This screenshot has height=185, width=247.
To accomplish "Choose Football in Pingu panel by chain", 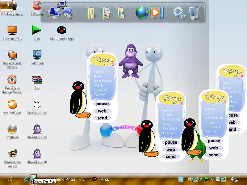I will click(170, 129).
